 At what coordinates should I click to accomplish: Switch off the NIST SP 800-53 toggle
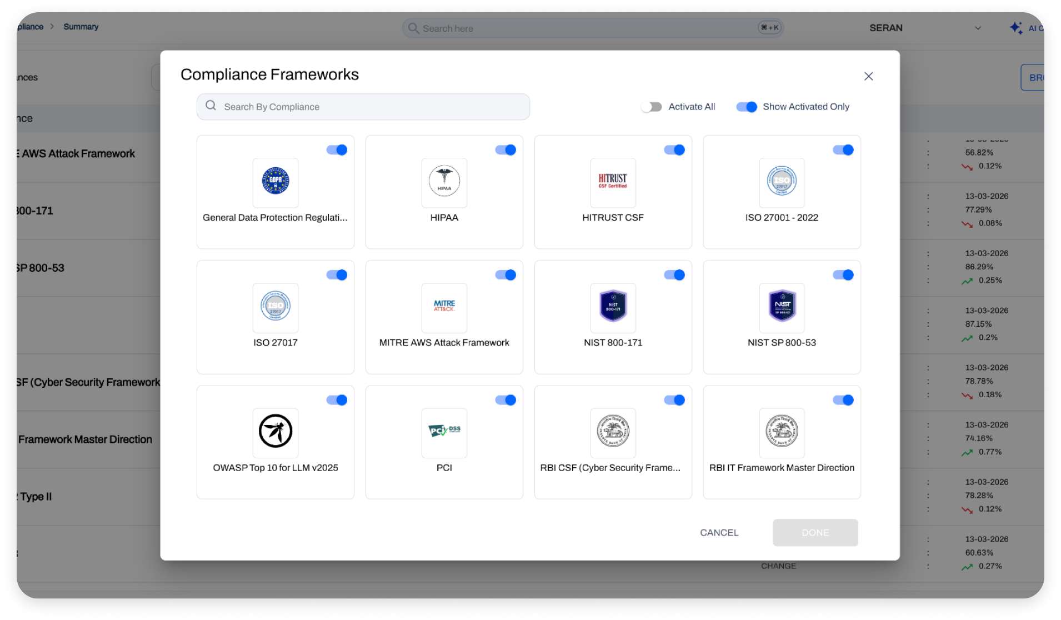tap(843, 275)
